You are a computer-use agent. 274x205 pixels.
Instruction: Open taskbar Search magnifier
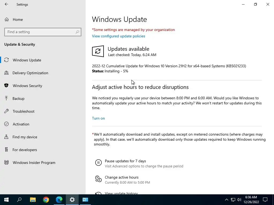coord(19,200)
